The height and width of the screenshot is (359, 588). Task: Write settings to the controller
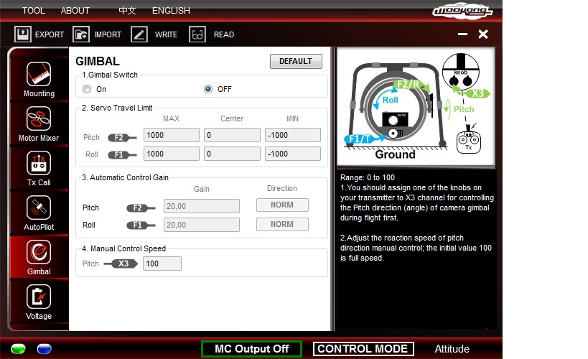tap(139, 34)
